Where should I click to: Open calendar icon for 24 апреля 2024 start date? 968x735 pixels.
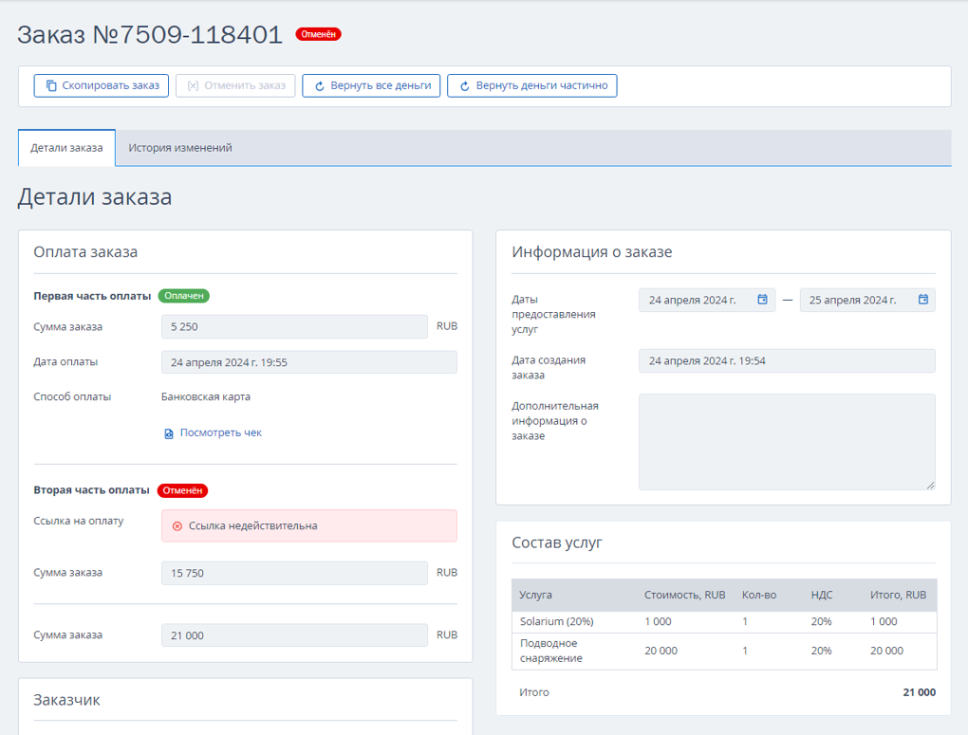[x=762, y=300]
